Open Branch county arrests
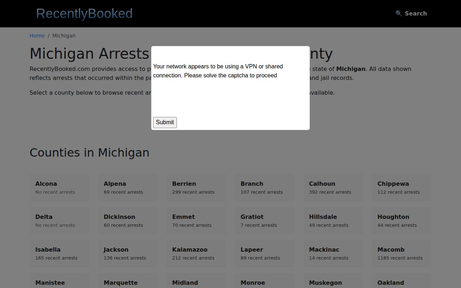461x288 pixels. point(265,188)
